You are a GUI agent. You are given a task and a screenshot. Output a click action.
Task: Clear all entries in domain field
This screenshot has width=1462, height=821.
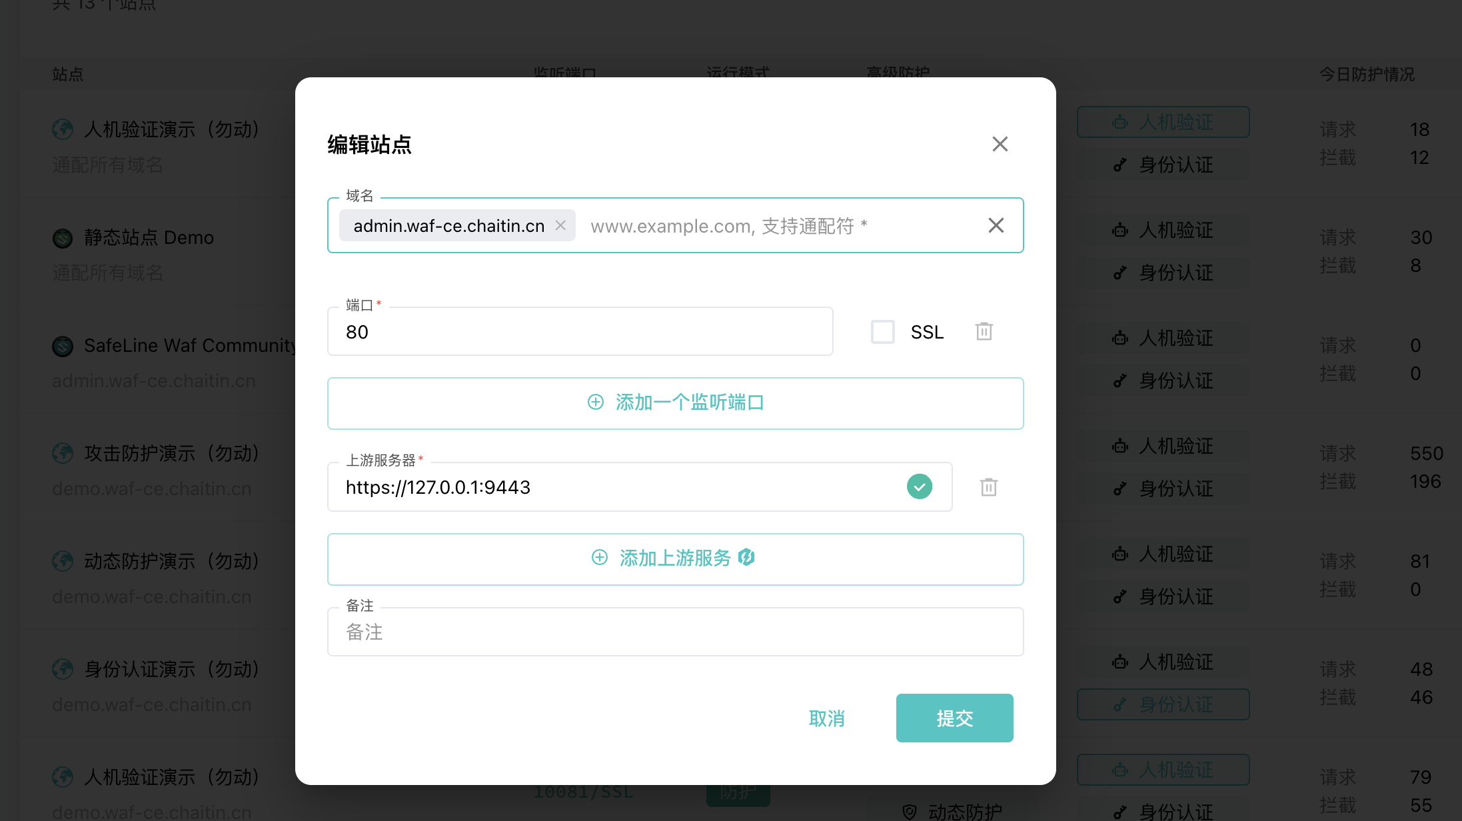point(996,225)
